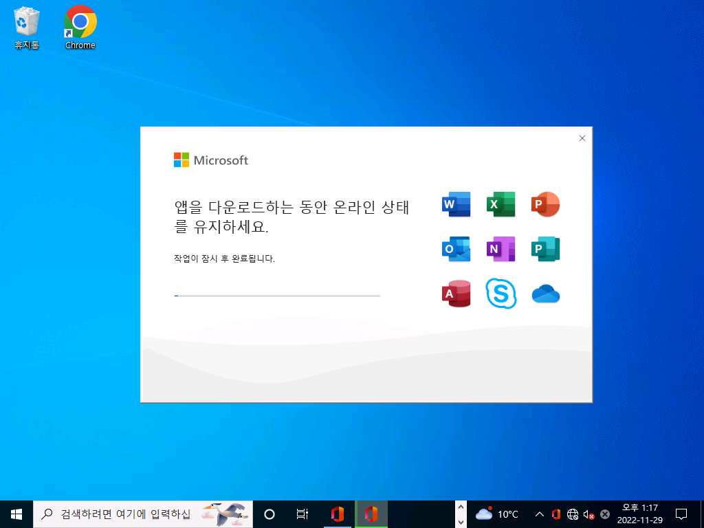Click the Skype icon in the installer
This screenshot has width=704, height=528.
click(x=501, y=294)
